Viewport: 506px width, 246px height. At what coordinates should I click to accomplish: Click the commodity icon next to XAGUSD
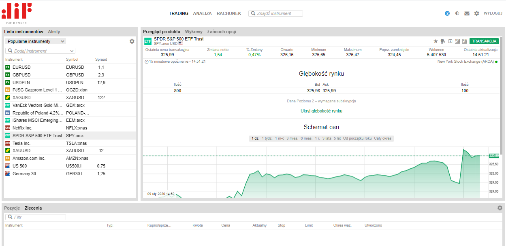click(8, 98)
